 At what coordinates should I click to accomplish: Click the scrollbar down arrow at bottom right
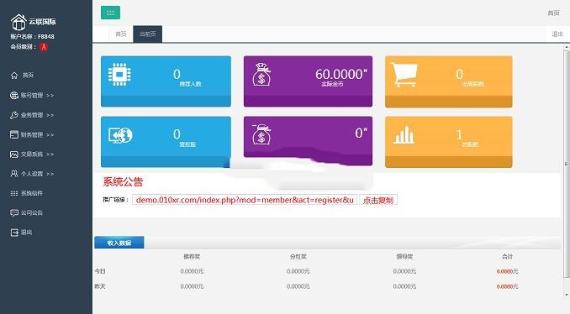coord(567,295)
